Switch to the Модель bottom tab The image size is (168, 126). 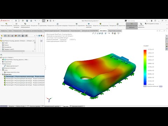coord(12,106)
